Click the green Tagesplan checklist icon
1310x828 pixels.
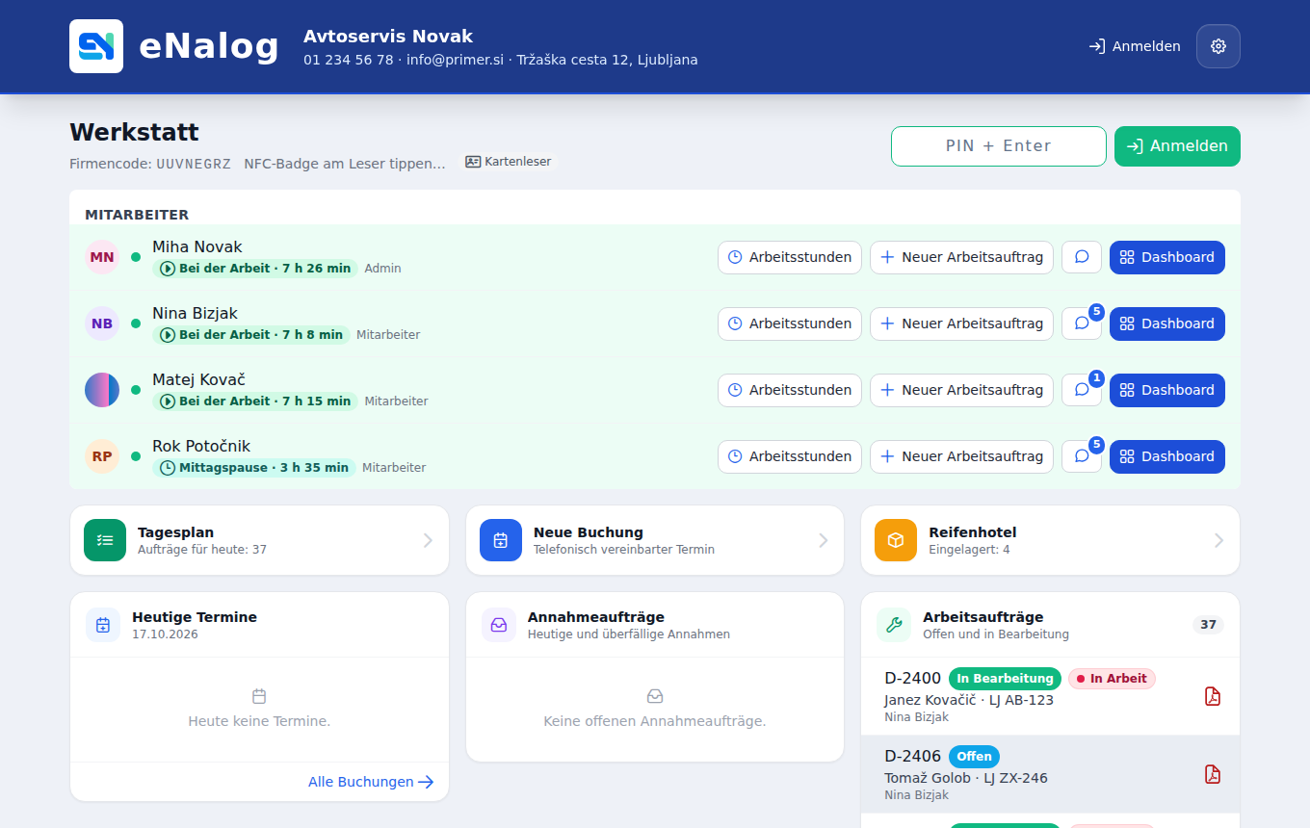click(105, 540)
